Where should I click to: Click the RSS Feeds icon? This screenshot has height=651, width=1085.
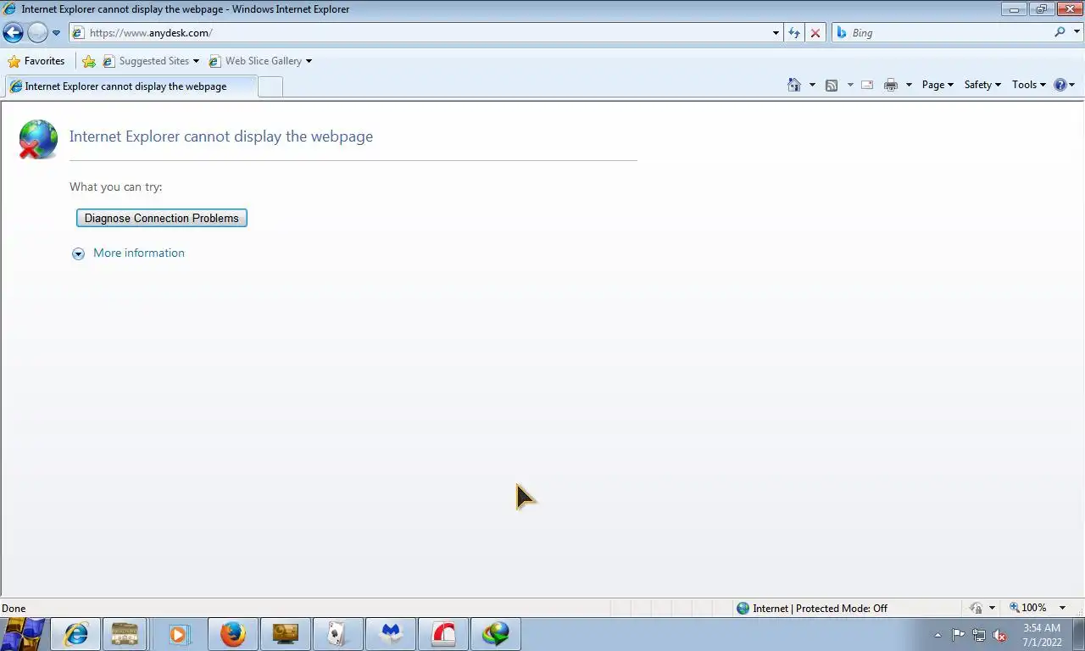click(832, 85)
